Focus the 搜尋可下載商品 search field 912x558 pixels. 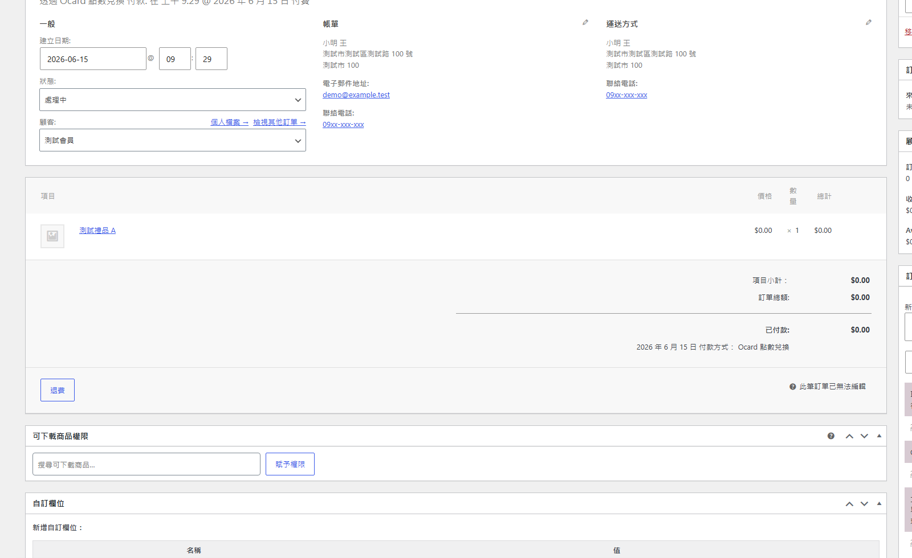coord(146,464)
